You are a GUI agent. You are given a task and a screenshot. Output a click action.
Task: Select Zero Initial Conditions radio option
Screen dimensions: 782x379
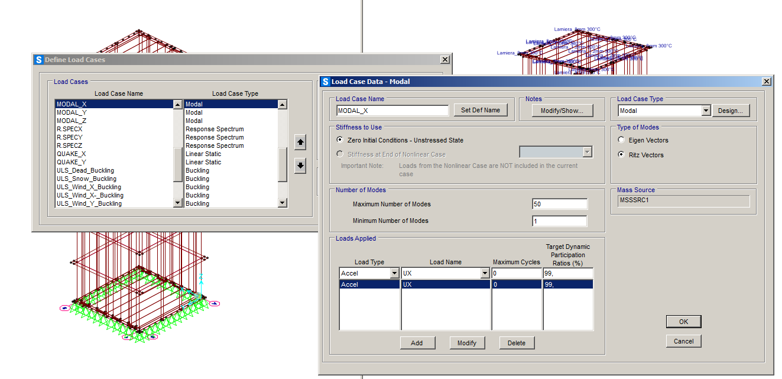tap(340, 140)
